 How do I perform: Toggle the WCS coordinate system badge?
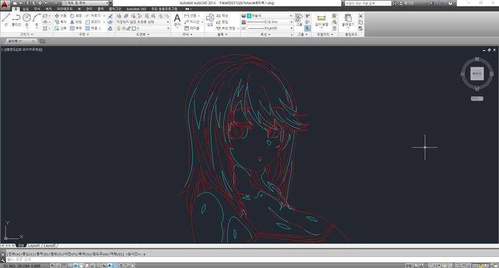477,98
